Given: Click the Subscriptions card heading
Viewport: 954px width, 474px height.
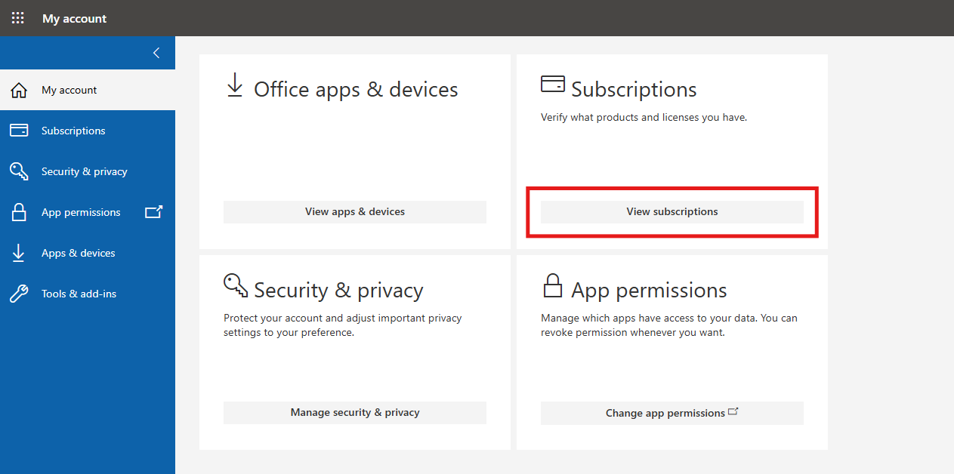Looking at the screenshot, I should [634, 89].
